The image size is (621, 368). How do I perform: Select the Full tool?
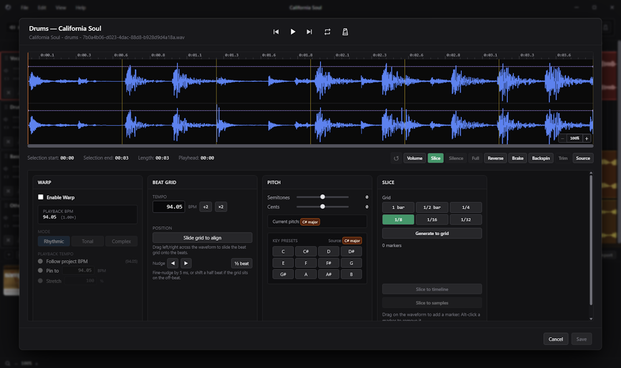tap(475, 158)
